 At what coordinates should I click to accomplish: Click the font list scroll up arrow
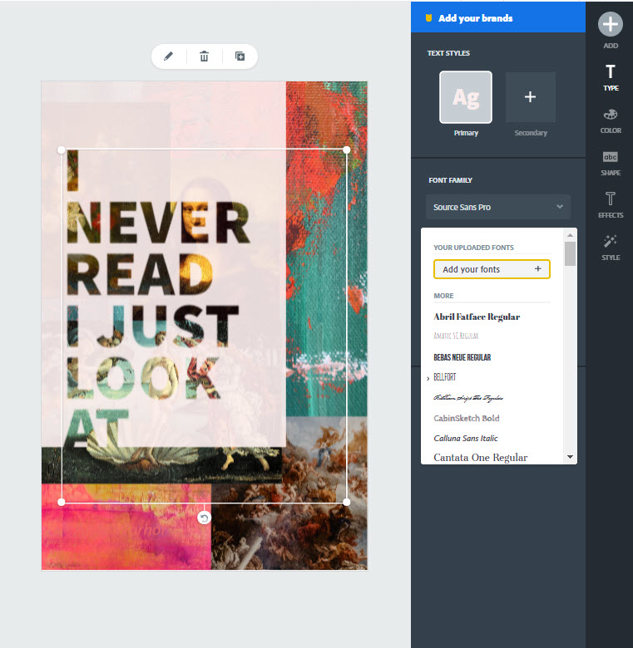click(x=570, y=235)
